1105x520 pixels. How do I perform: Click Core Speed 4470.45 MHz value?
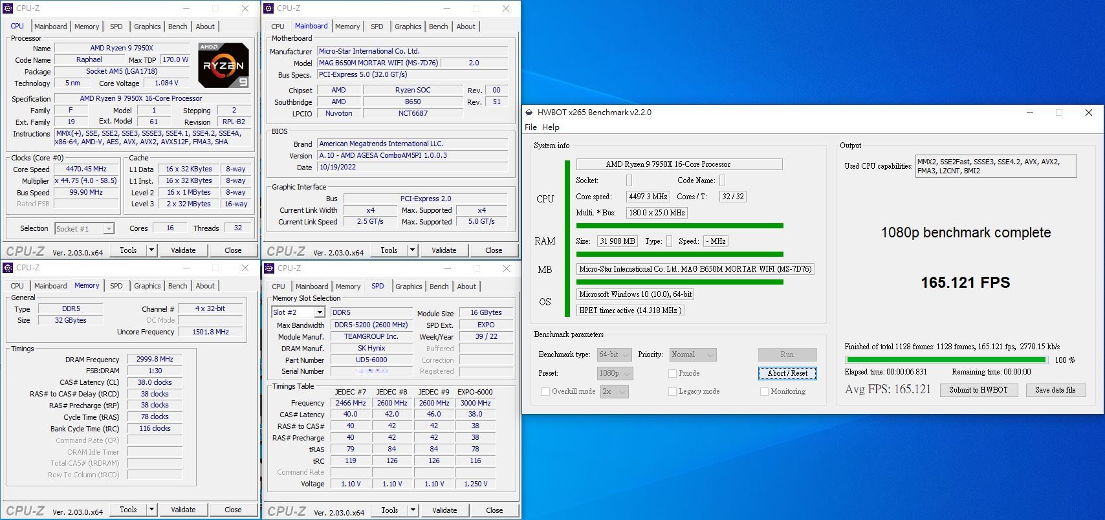click(x=86, y=169)
